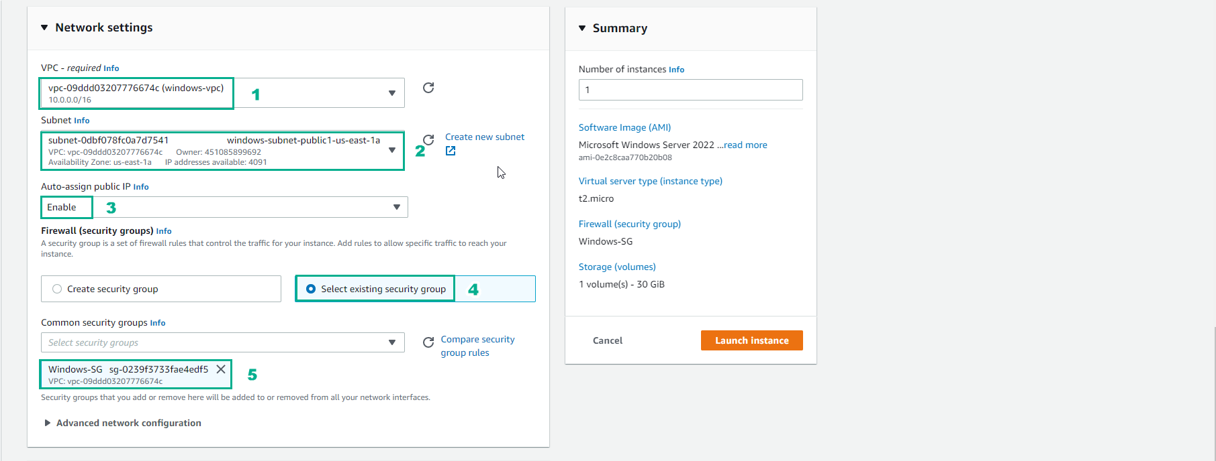Click the Cancel button

(x=606, y=340)
